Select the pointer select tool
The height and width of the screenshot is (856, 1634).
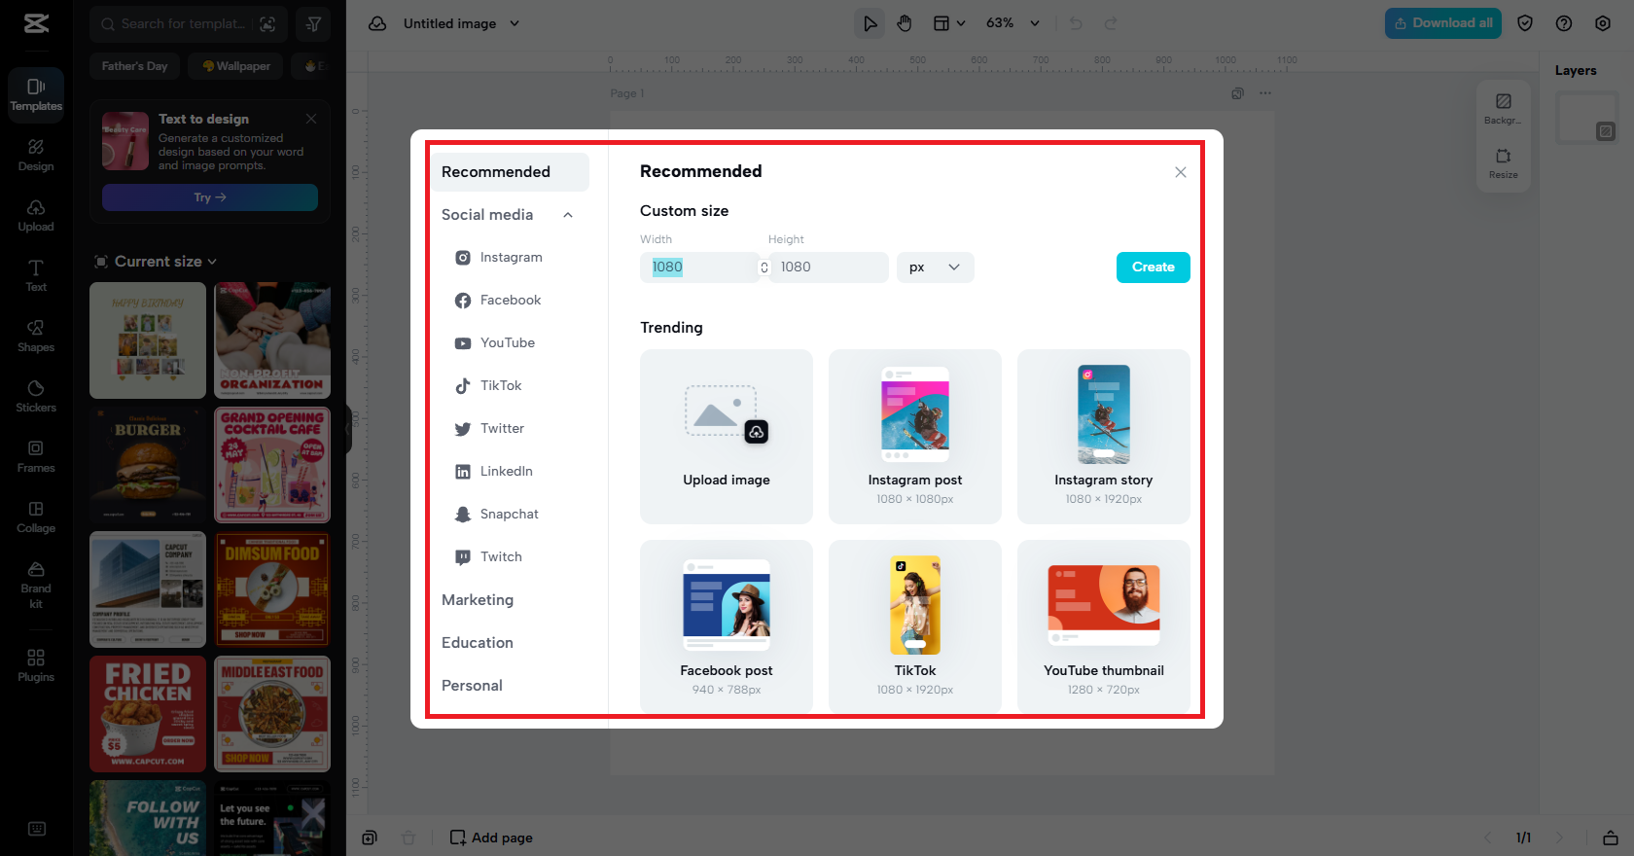pyautogui.click(x=870, y=23)
